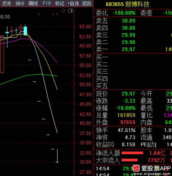This screenshot has height=176, width=172.
Task: Click the 量比 label
Action: click(x=146, y=115)
